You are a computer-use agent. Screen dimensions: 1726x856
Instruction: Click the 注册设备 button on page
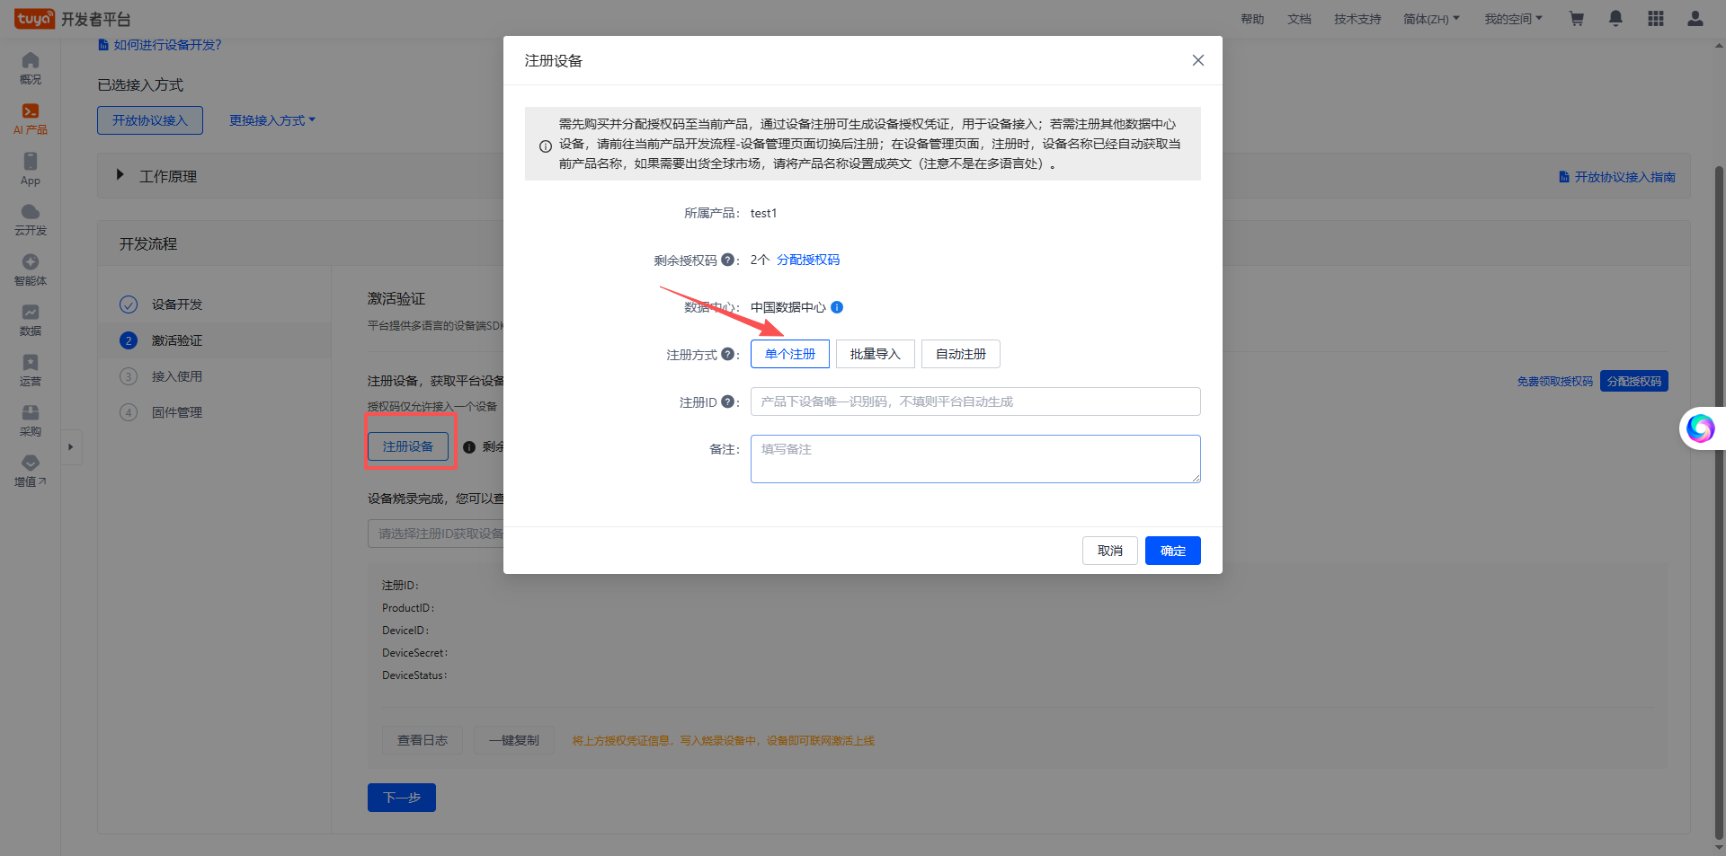click(x=408, y=446)
